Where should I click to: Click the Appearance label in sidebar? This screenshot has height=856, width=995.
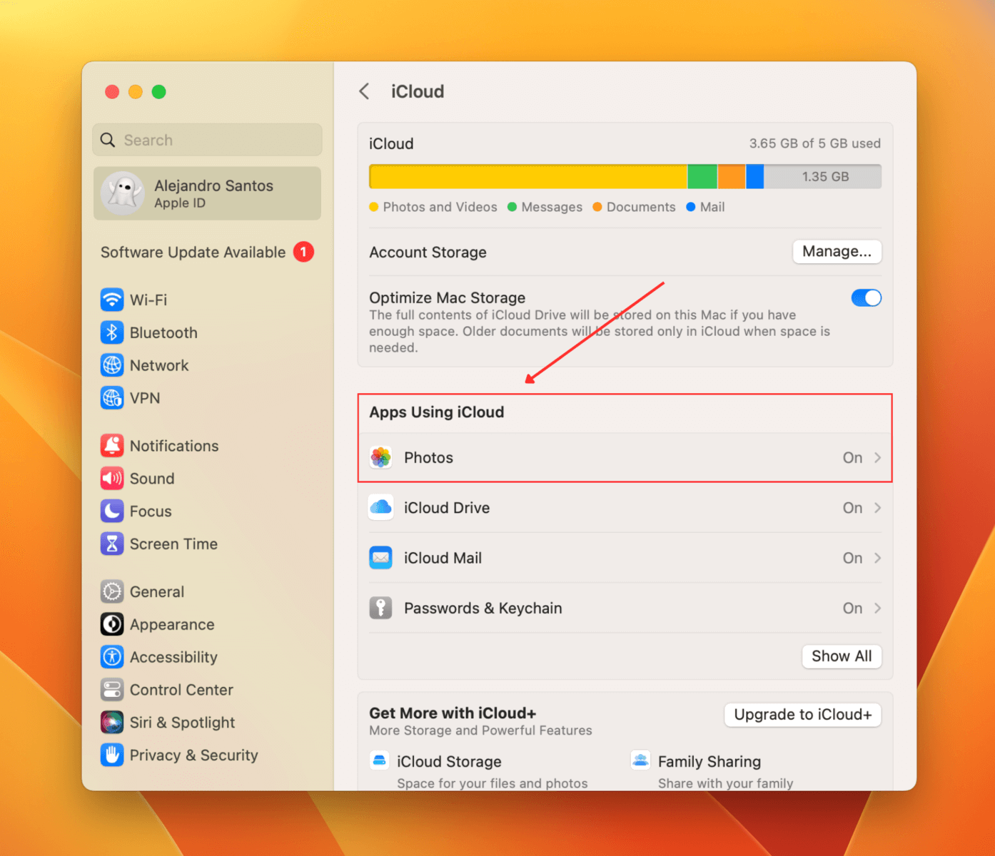coord(172,624)
